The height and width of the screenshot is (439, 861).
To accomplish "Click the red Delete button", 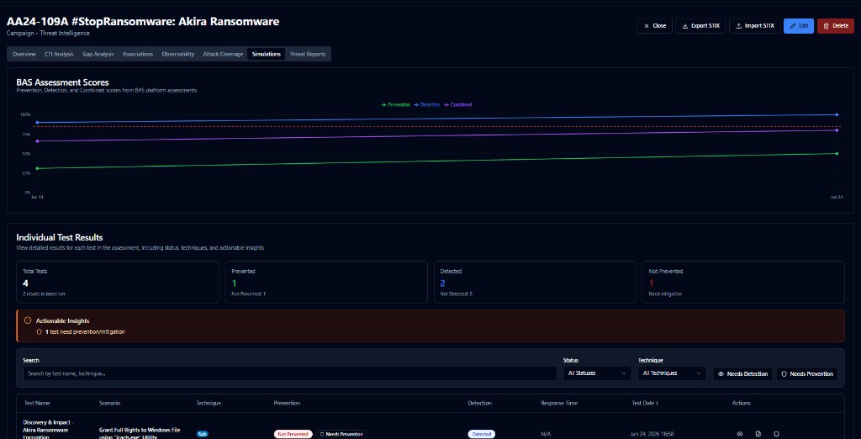I will 836,26.
